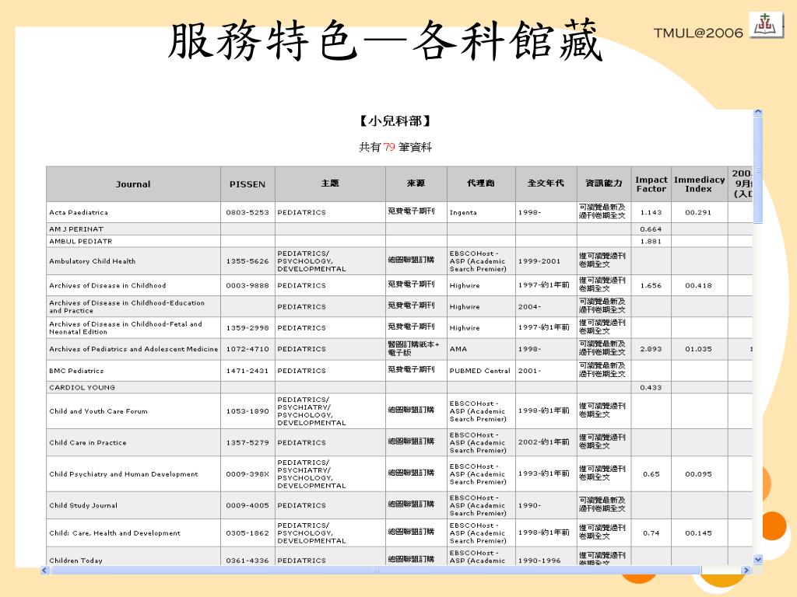Click impact factor value 0.664
The width and height of the screenshot is (797, 597).
click(x=651, y=229)
